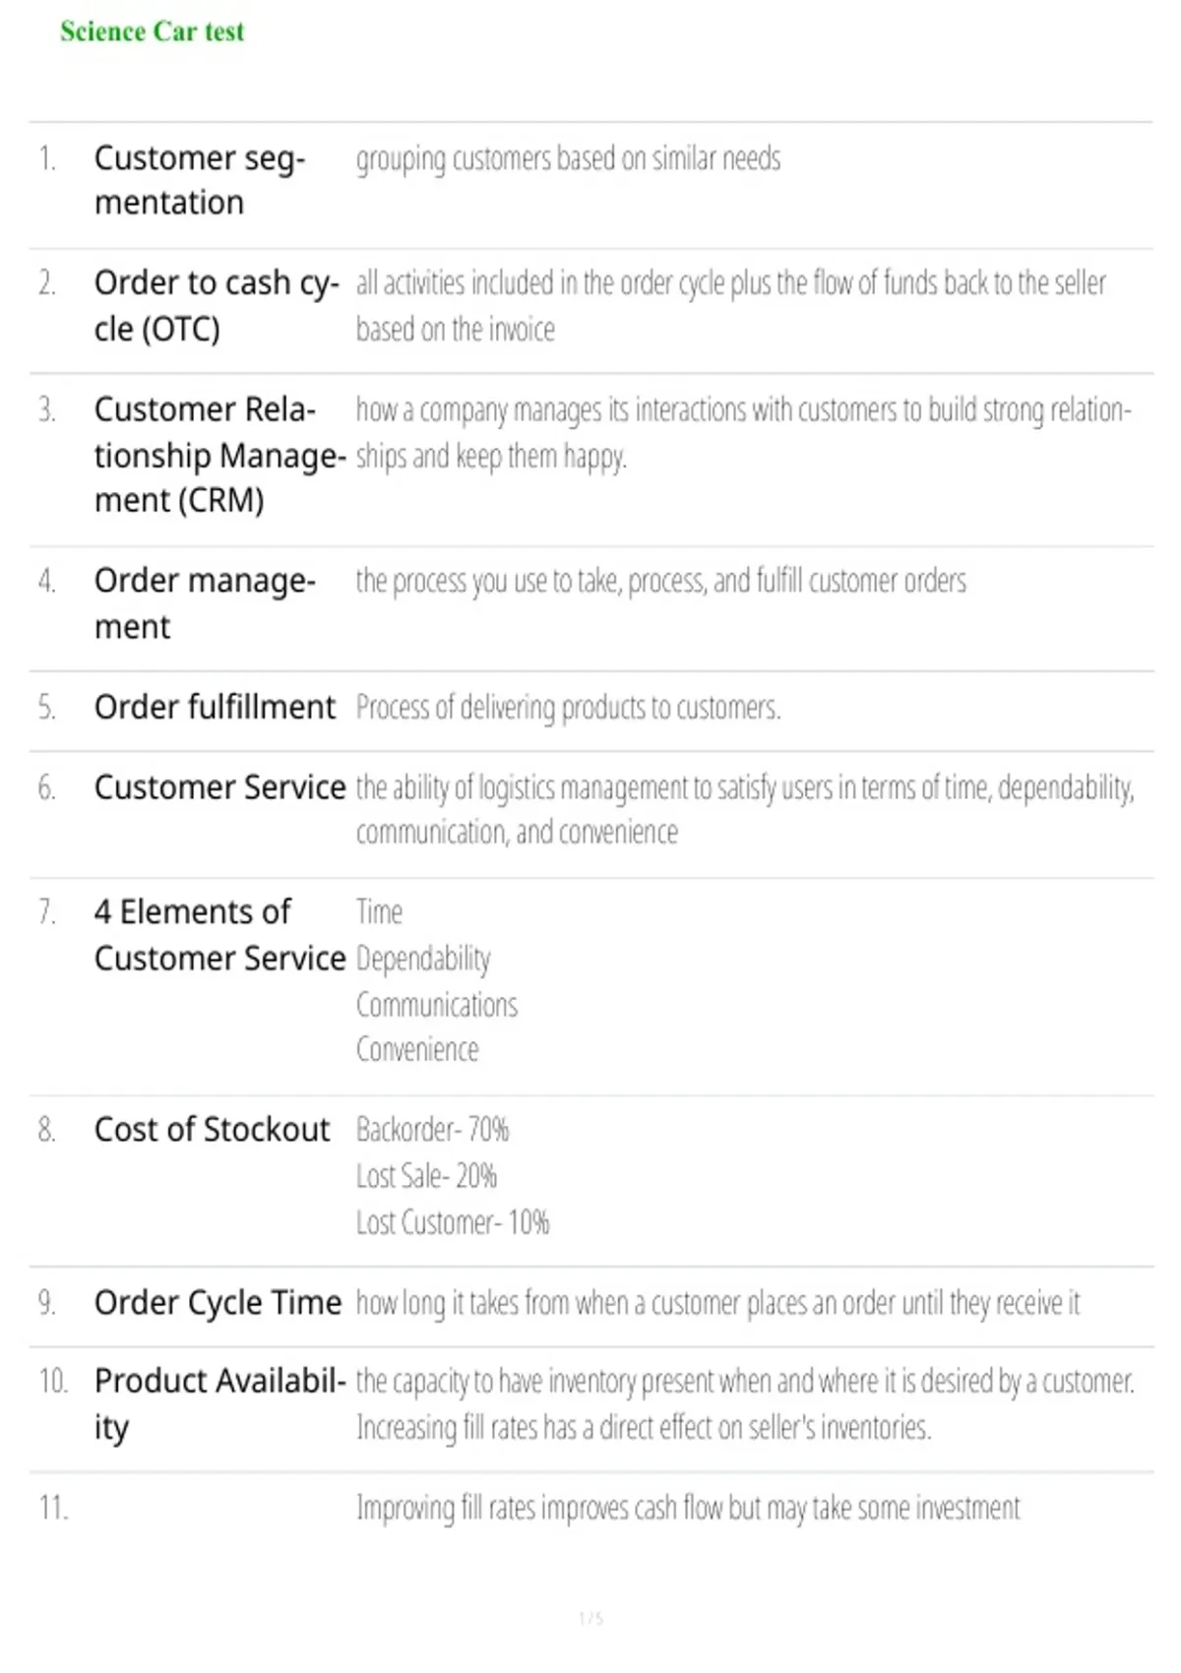Screen dimensions: 1181x1673
Task: Select the term 'Order to cash cycle (OTC)'
Action: (217, 305)
